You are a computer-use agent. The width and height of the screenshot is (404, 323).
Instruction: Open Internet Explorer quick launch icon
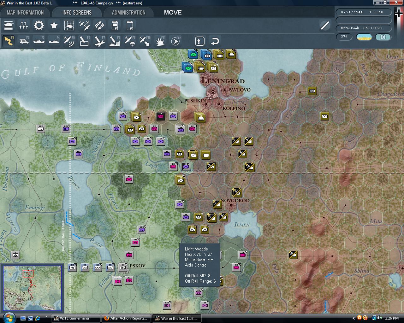[38, 318]
